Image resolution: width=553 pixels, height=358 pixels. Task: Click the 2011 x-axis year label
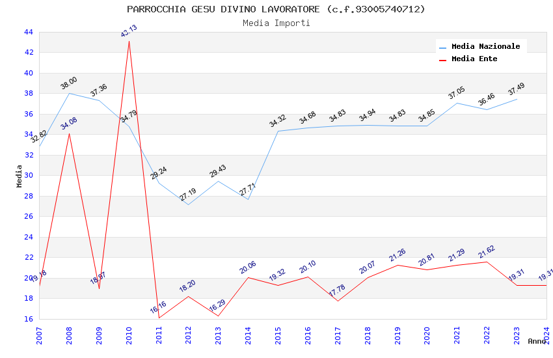[159, 335]
